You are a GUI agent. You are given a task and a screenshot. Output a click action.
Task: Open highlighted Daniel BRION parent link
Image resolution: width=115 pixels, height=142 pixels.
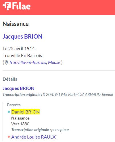tap(26, 112)
